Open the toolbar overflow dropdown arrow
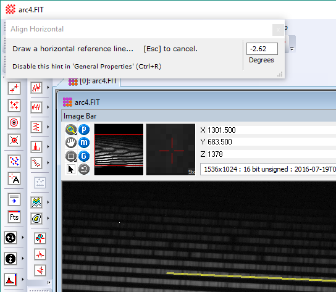This screenshot has height=292, width=336. [x=292, y=49]
